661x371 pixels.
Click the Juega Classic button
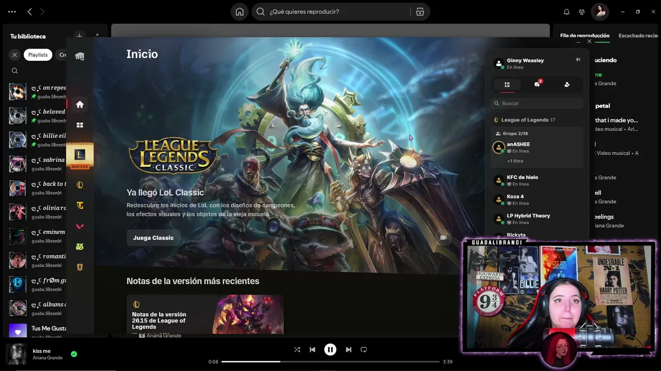pyautogui.click(x=153, y=238)
